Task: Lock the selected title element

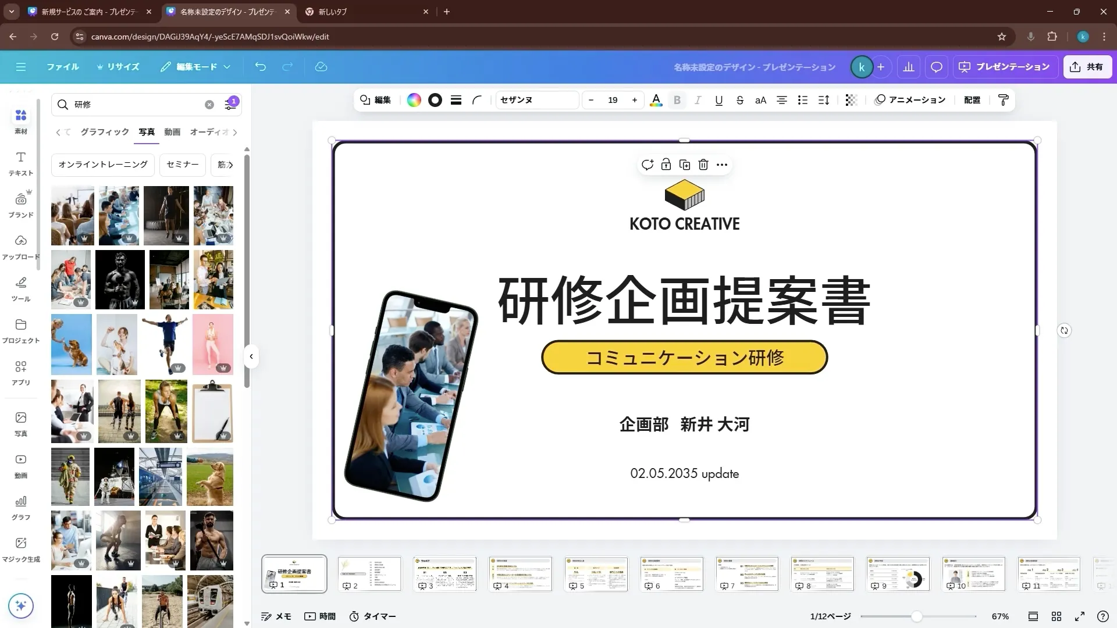Action: [666, 165]
